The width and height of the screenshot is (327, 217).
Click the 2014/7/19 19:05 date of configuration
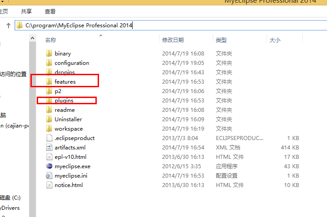click(x=183, y=63)
